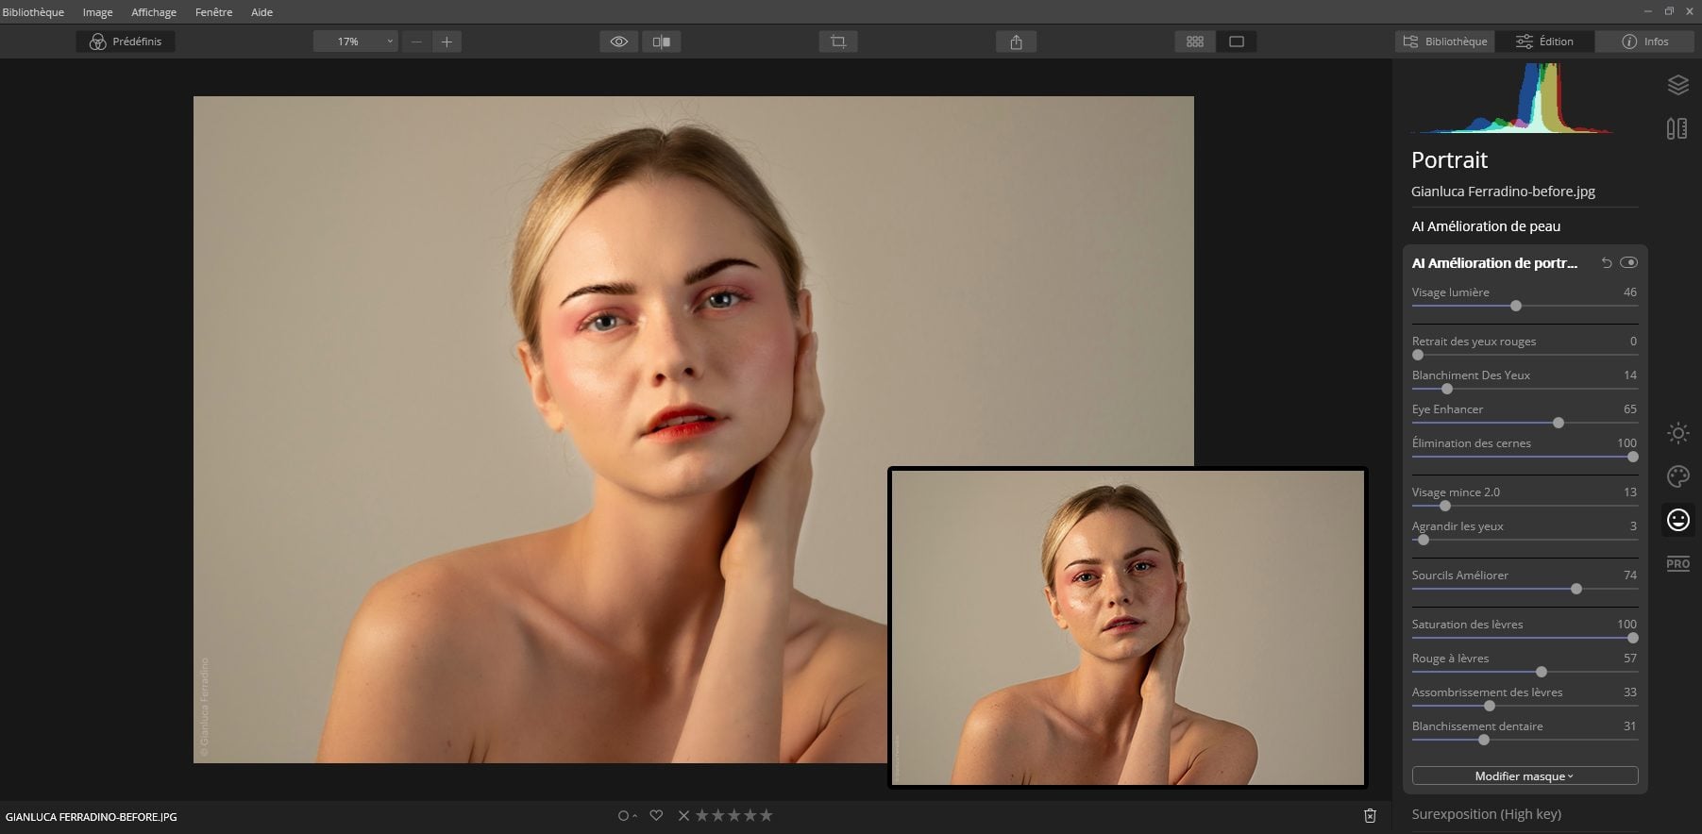Select the crop tool icon
Image resolution: width=1702 pixels, height=834 pixels.
[838, 42]
